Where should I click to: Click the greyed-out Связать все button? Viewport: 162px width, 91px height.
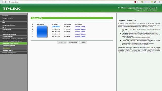[x=62, y=42]
